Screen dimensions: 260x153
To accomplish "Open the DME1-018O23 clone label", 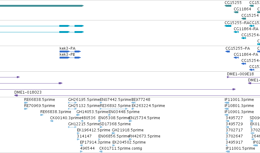I will click(28, 92).
